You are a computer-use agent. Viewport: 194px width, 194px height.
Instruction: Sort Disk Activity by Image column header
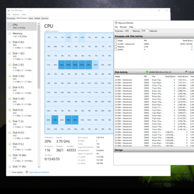coord(117,77)
